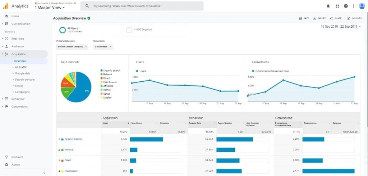Open the notifications bell icon
Image resolution: width=368 pixels, height=176 pixels.
[328, 6]
